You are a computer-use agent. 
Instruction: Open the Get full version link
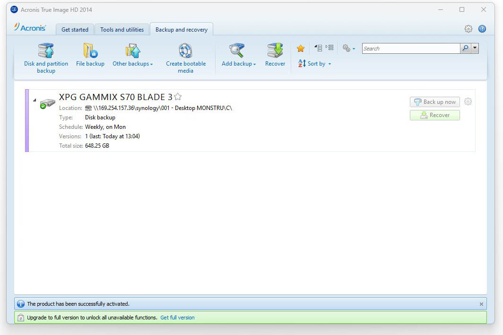(177, 318)
